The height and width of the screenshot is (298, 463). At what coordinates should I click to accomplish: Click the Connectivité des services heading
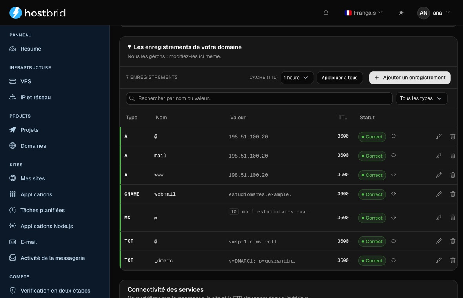pos(165,289)
